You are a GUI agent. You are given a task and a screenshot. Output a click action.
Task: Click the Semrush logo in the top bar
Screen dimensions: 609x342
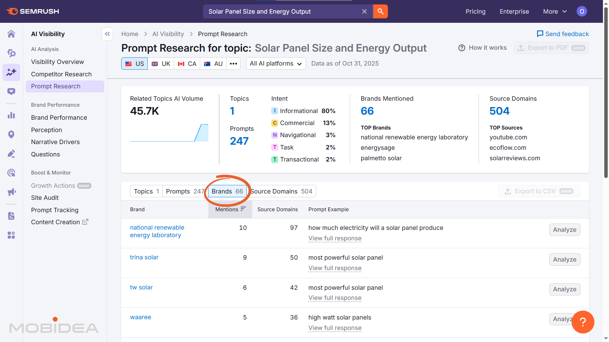coord(32,11)
